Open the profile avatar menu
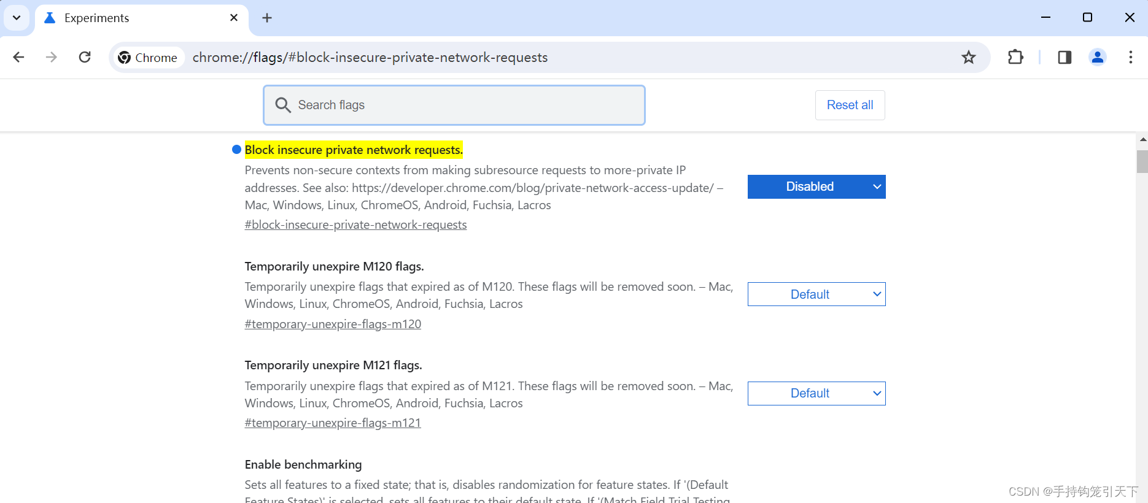This screenshot has width=1148, height=503. (x=1097, y=57)
